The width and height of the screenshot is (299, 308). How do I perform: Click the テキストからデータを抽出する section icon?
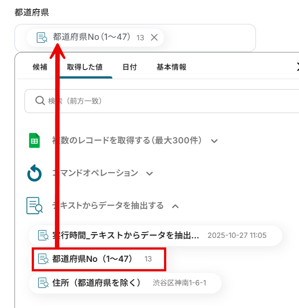34,206
